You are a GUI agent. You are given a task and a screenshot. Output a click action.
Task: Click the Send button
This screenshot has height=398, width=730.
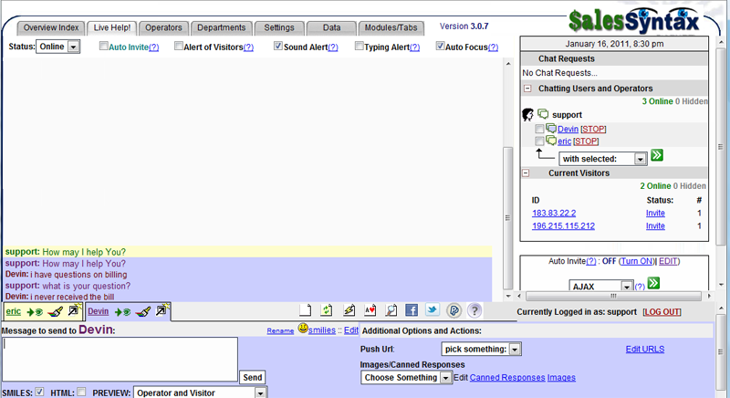coord(253,378)
